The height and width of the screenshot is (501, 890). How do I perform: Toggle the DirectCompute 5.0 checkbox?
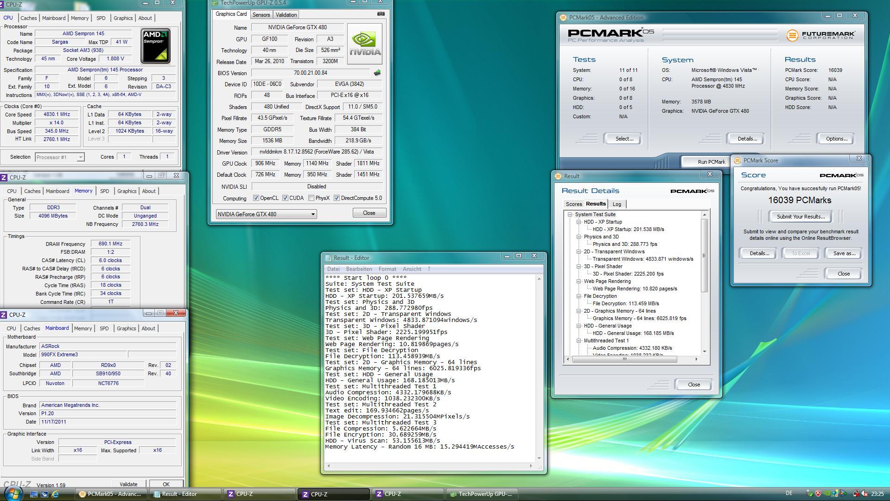point(337,198)
